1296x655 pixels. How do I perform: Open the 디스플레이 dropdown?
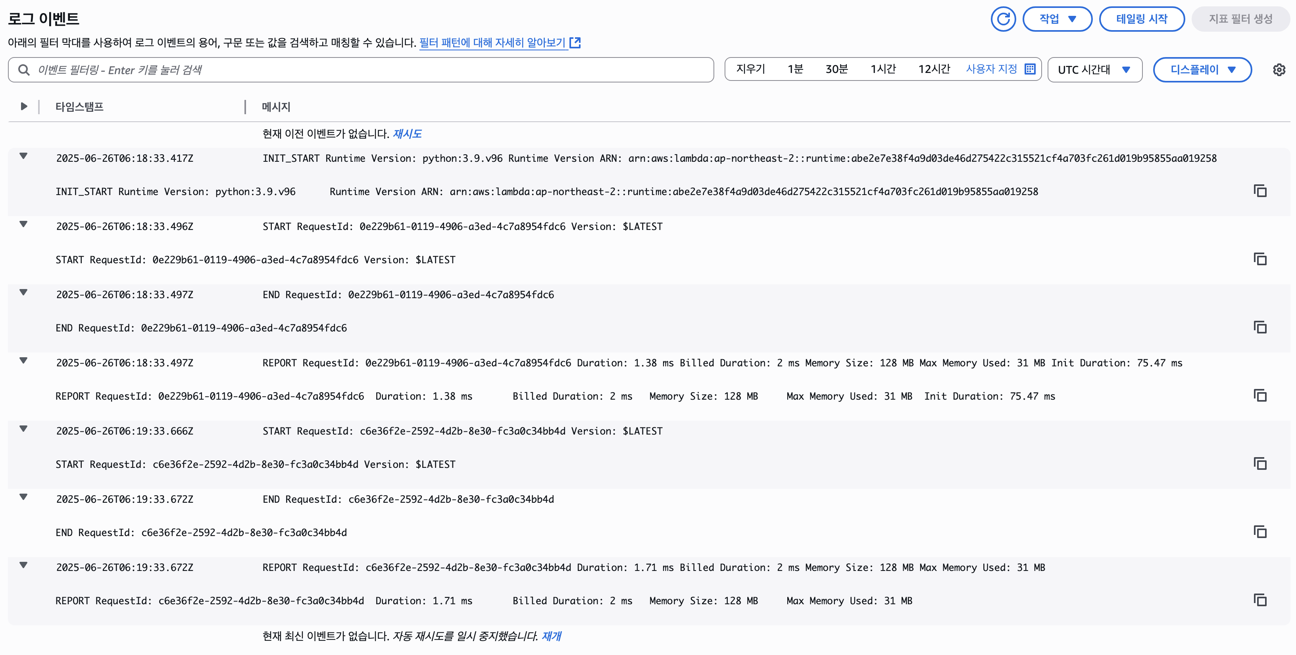click(1202, 70)
